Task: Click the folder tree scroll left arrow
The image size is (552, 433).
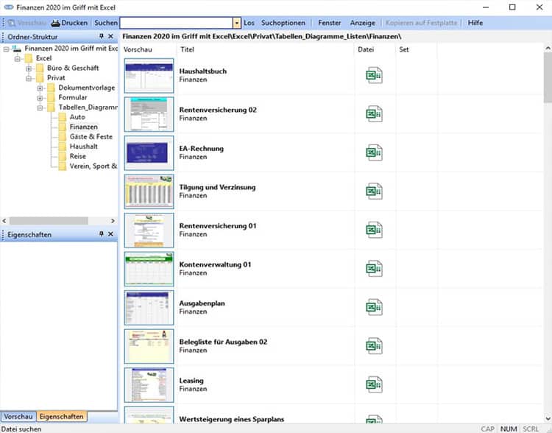Action: [4, 221]
